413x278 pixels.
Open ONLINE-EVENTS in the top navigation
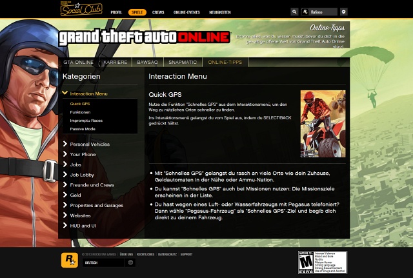tap(186, 12)
